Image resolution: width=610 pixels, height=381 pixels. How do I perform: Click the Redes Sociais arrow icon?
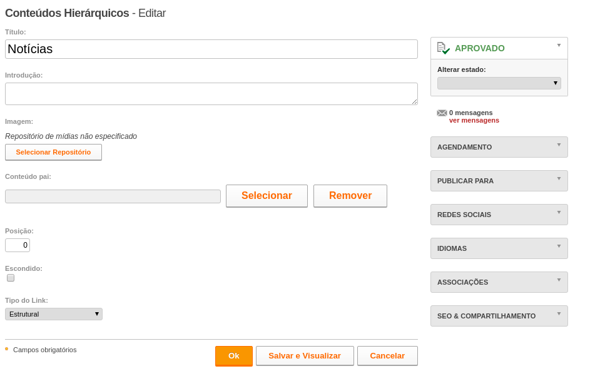559,213
